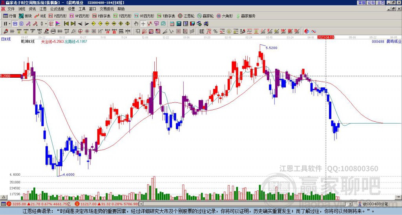The height and width of the screenshot is (215, 402).
Task: Open the P数字表 tool
Action: 101,16
